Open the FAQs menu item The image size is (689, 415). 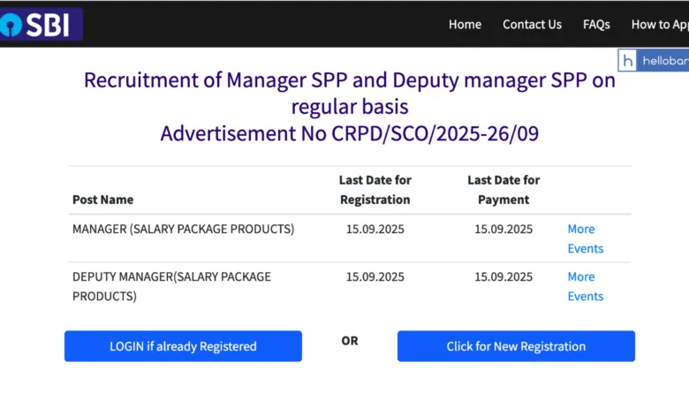(596, 25)
